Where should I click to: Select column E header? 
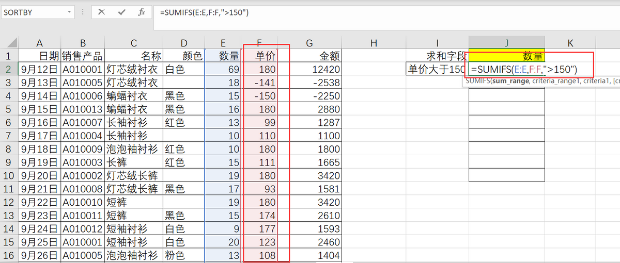(223, 43)
